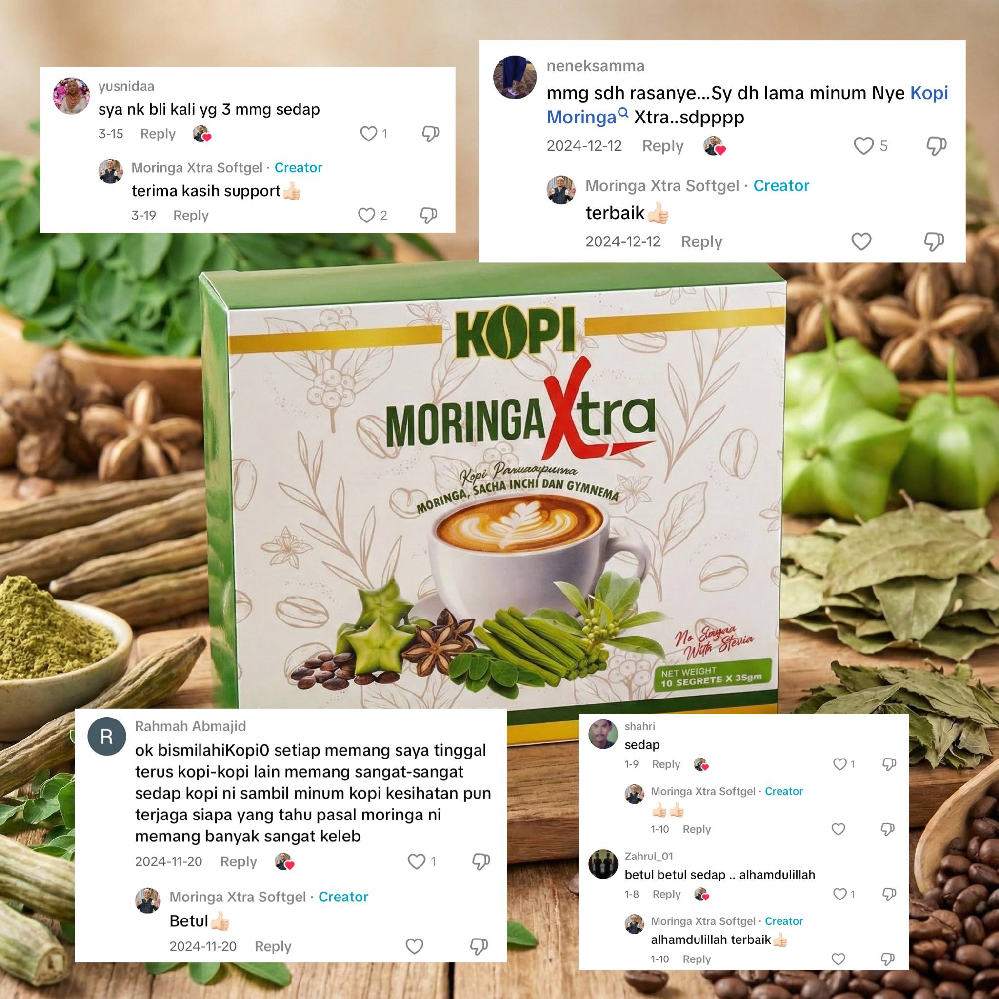Reply to yusnidaa's comment
999x999 pixels.
tap(158, 134)
